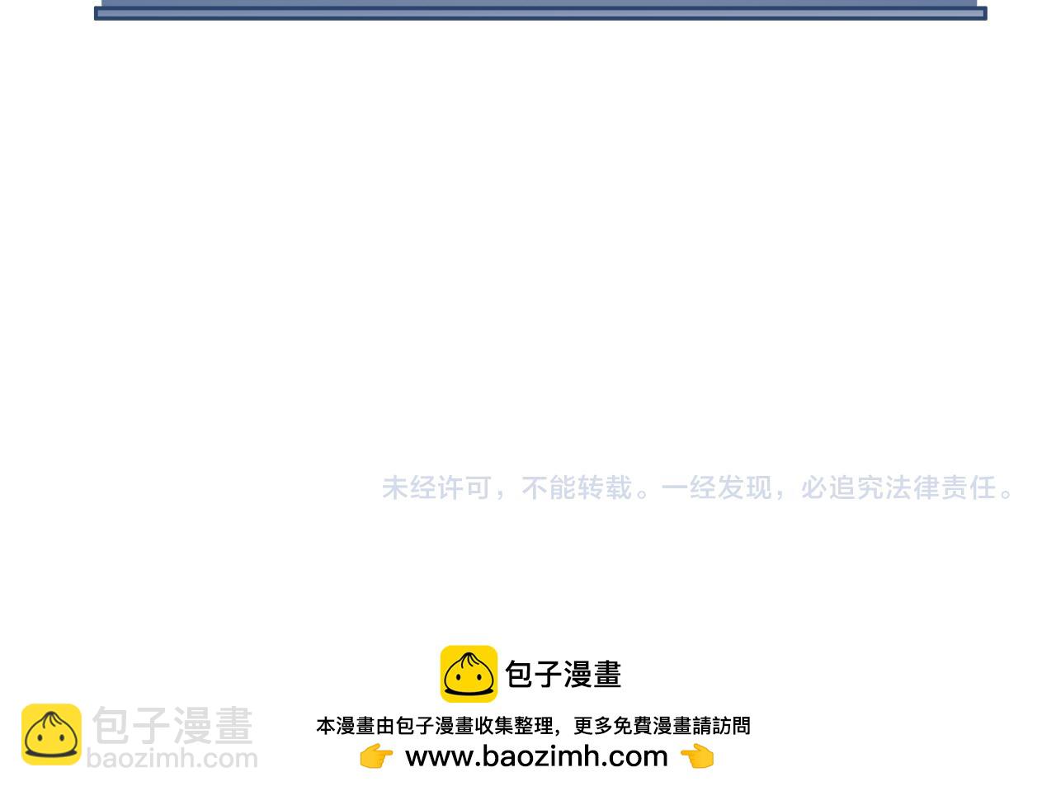Click the phrase 本漫畫由包子漫畫收集整理

(434, 726)
